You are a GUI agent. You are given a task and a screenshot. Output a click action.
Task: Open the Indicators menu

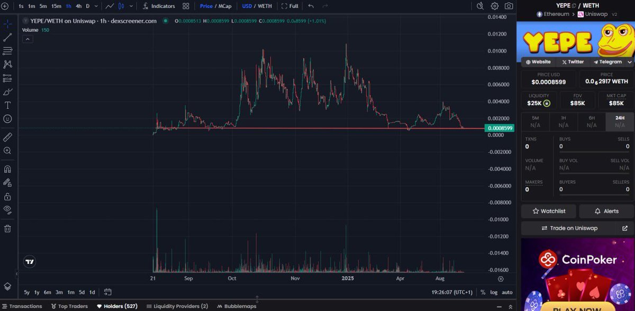pyautogui.click(x=159, y=6)
